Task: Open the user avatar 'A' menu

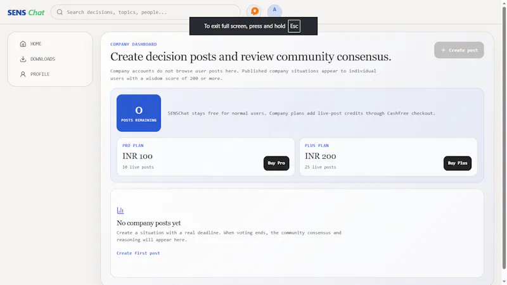Action: (274, 10)
